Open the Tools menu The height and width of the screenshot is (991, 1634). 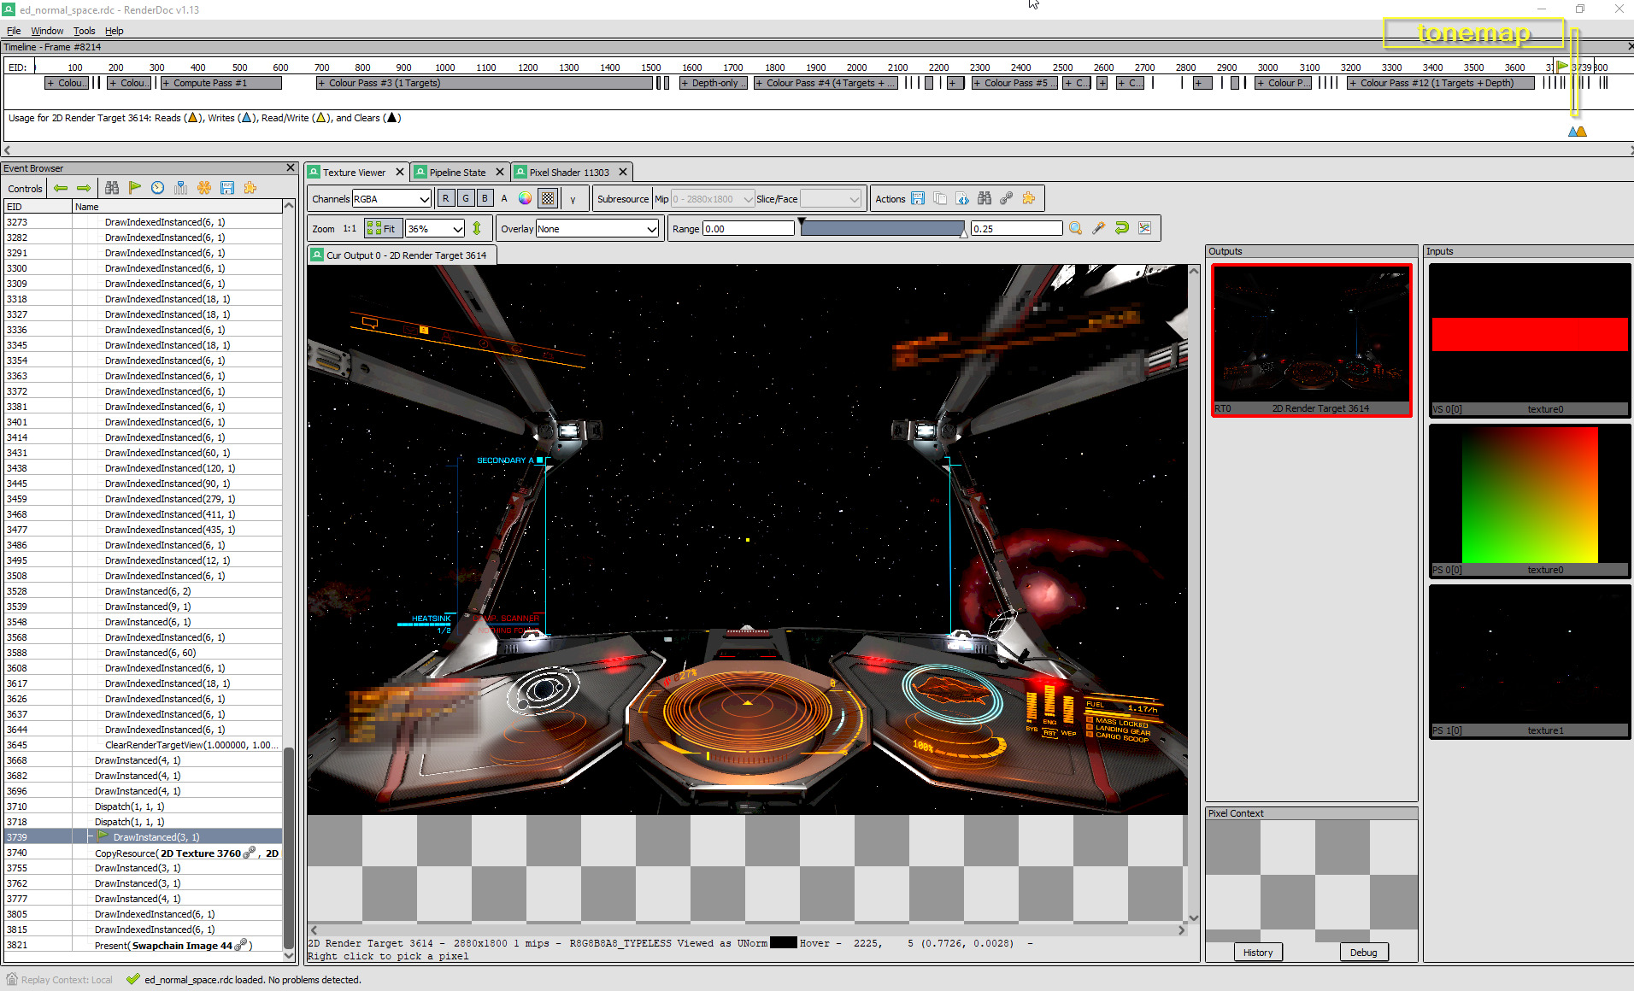[x=85, y=31]
